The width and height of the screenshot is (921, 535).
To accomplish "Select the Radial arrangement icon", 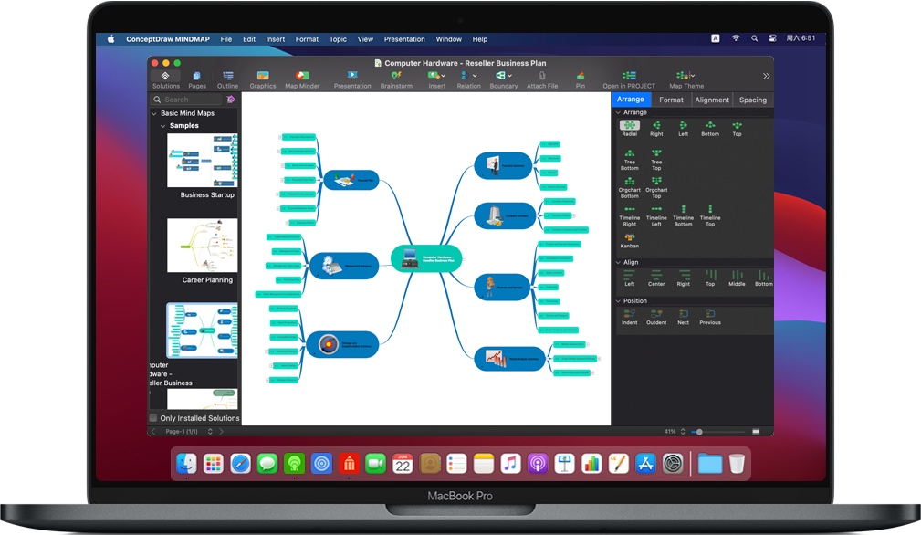I will pos(629,126).
